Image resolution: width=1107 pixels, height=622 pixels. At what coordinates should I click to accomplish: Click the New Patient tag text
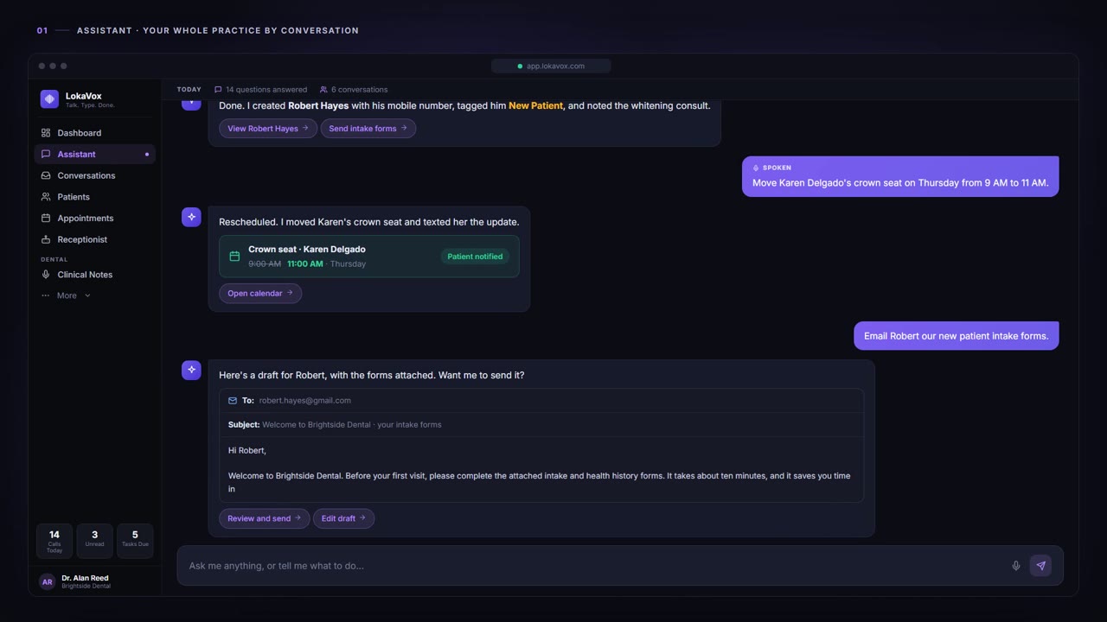tap(536, 106)
